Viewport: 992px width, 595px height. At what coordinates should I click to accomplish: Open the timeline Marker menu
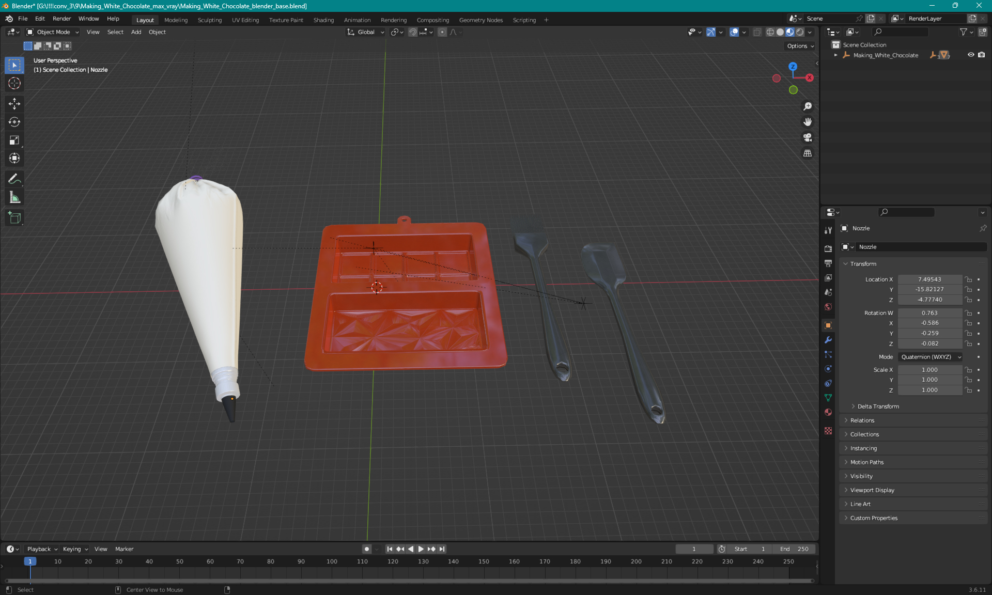tap(124, 549)
